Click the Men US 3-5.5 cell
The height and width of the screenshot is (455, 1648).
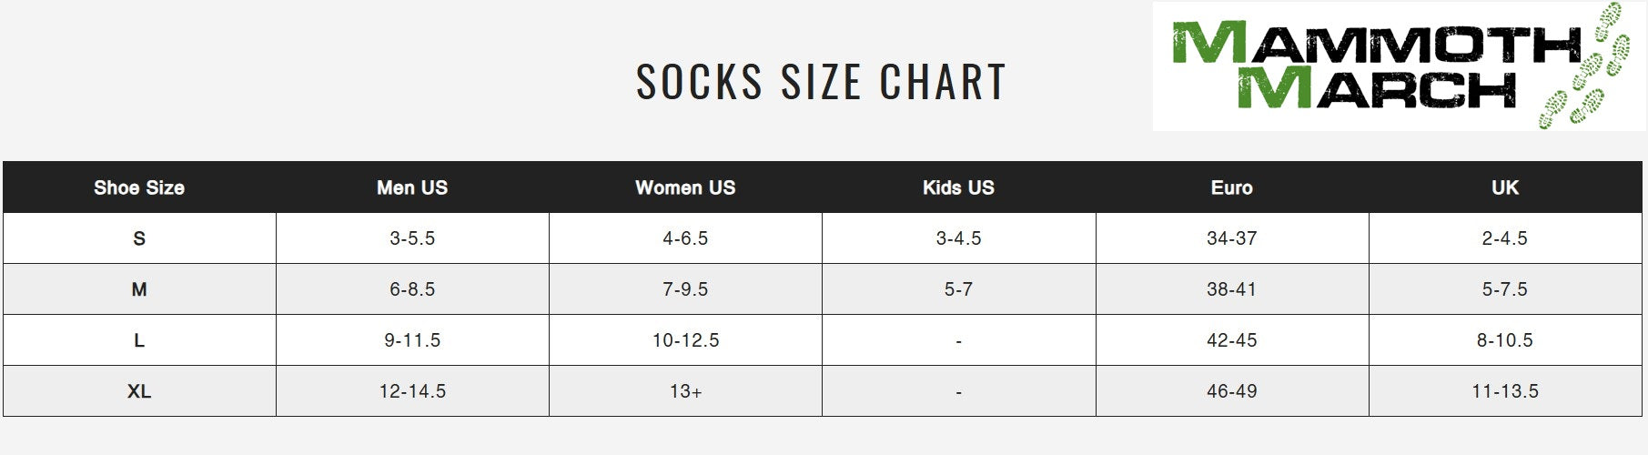coord(412,238)
